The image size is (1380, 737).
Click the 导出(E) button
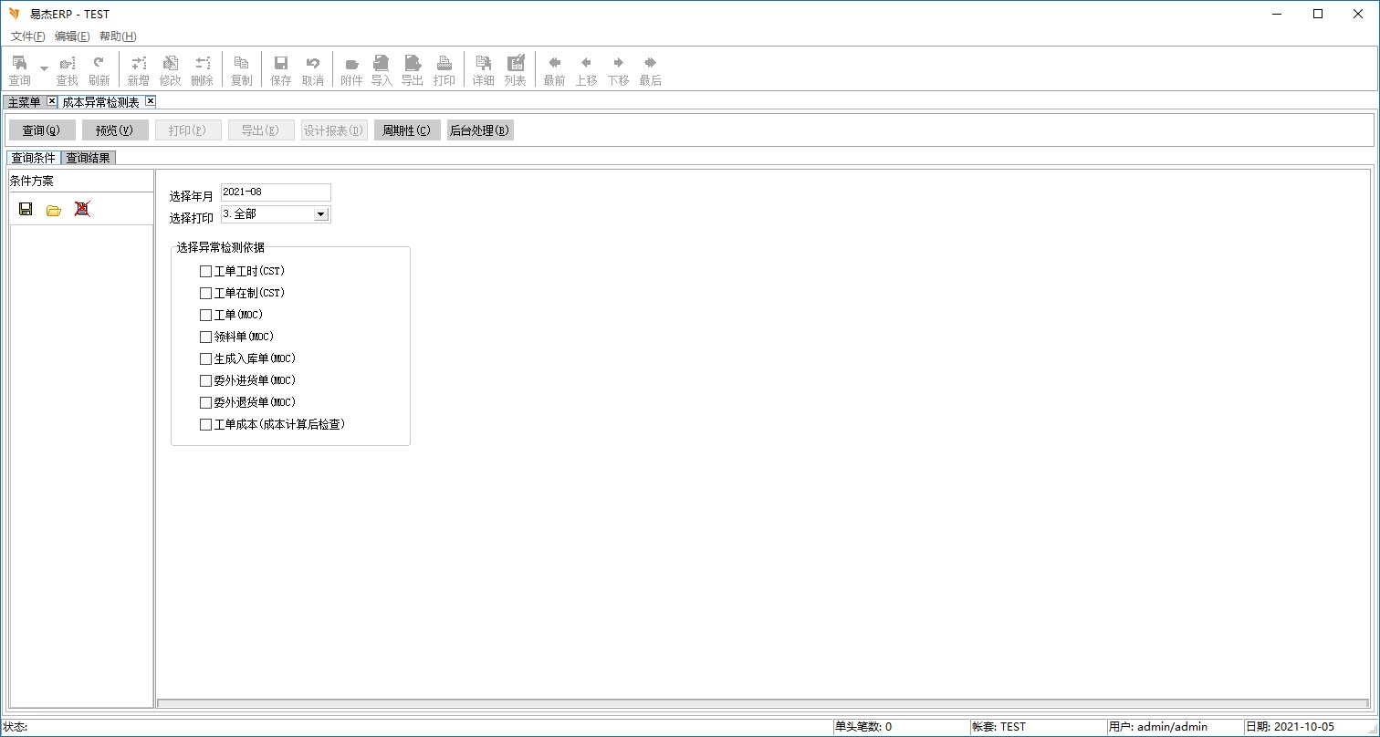pos(261,130)
